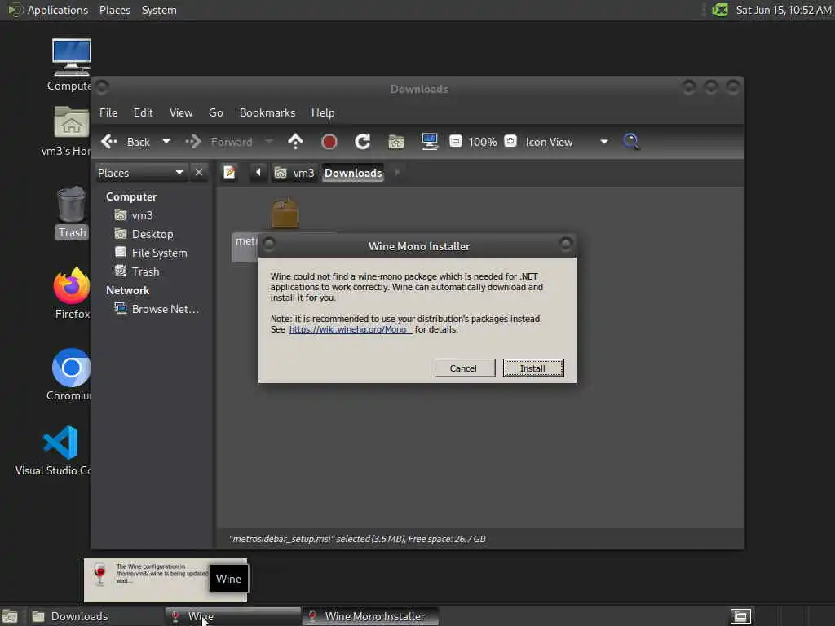Click the green tray icon near clock
835x626 pixels.
pos(720,10)
